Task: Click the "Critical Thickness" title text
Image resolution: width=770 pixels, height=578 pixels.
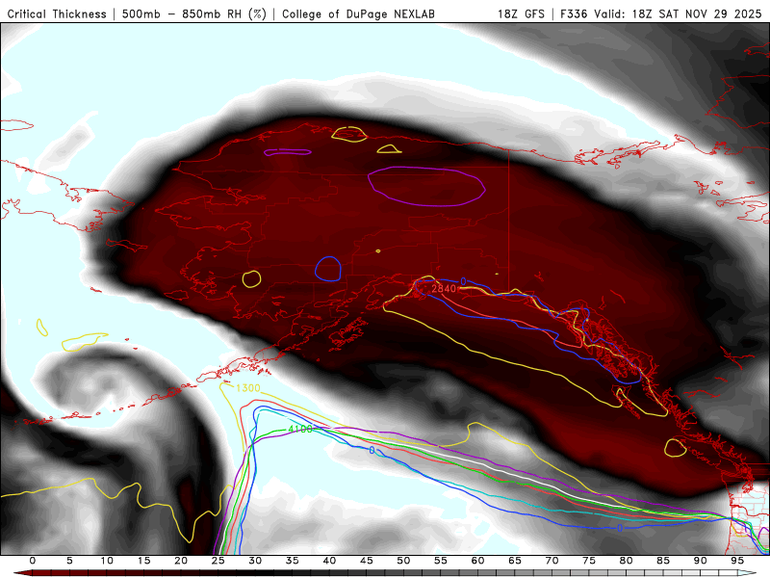Action: (57, 14)
